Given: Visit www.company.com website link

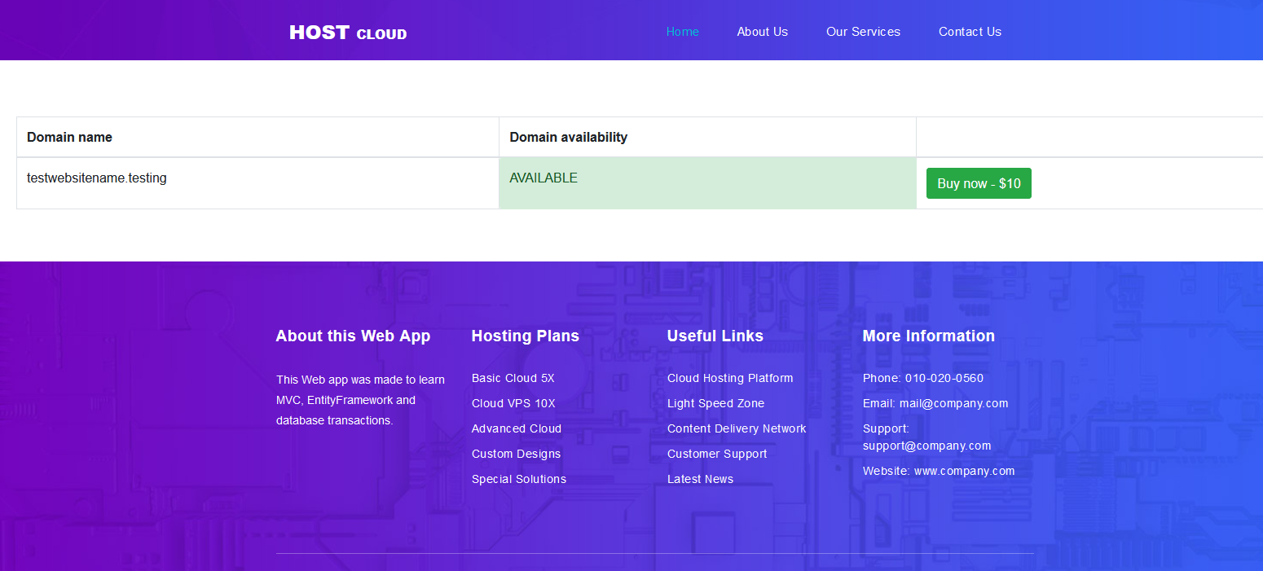Looking at the screenshot, I should pyautogui.click(x=964, y=471).
